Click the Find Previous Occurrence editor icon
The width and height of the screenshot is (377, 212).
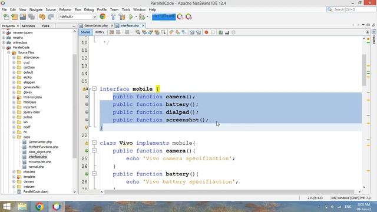pos(144,32)
